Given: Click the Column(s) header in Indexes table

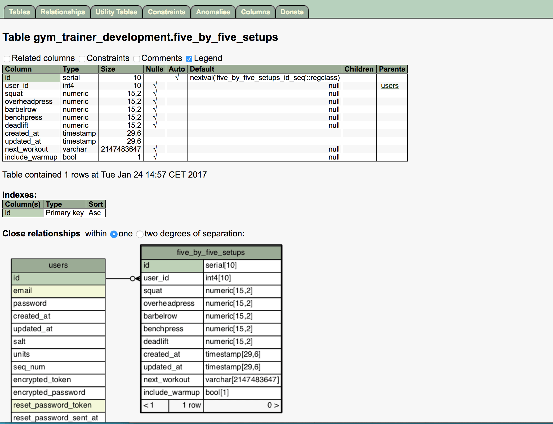Looking at the screenshot, I should tap(23, 204).
